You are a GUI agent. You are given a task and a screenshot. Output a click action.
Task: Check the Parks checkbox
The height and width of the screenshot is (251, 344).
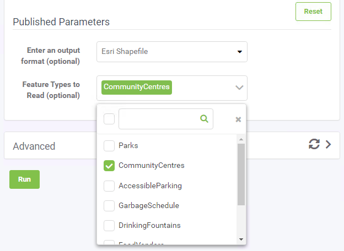(x=109, y=146)
